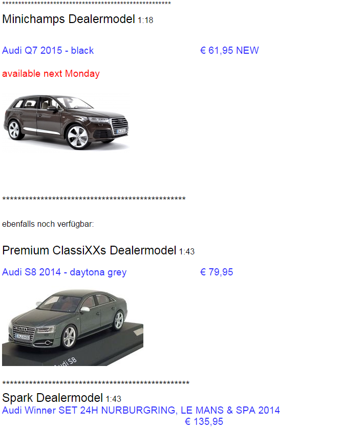The height and width of the screenshot is (430, 364).
Task: Click the 'ebenfalls noch verfügbar:' text
Action: 48,224
